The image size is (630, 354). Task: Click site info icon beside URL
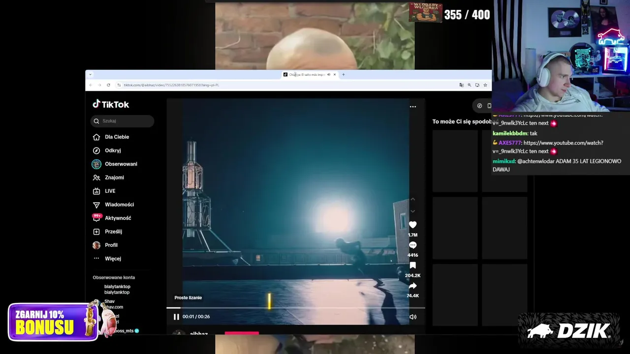(x=119, y=85)
